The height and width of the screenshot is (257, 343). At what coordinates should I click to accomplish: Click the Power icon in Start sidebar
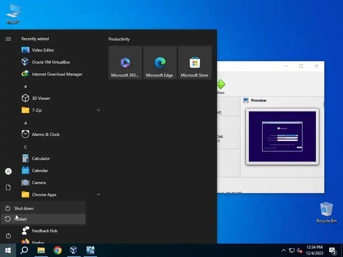point(8,236)
